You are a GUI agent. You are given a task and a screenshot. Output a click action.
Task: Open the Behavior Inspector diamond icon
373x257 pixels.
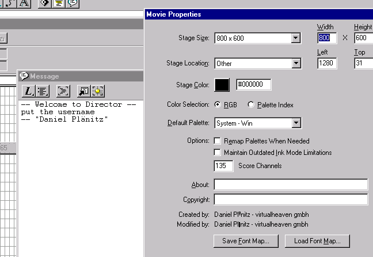(44, 3)
